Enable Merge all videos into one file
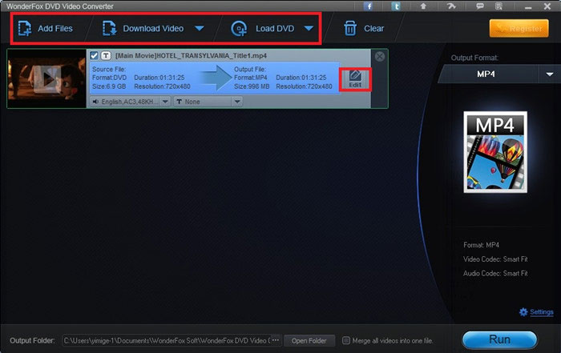Image resolution: width=561 pixels, height=353 pixels. [346, 340]
